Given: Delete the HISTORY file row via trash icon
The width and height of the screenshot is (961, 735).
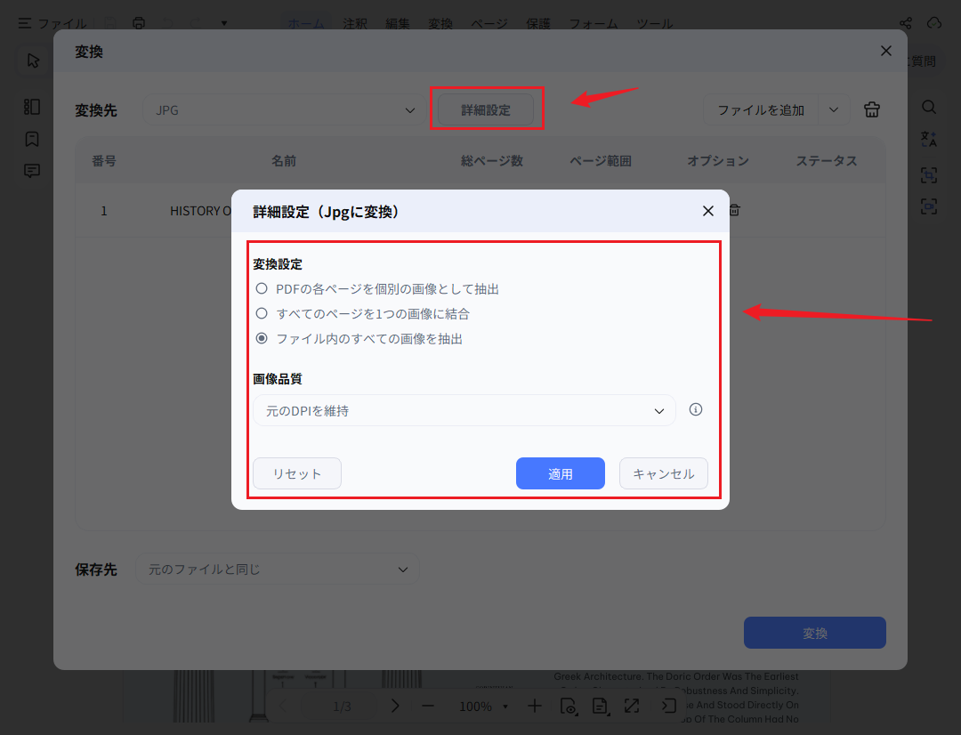Looking at the screenshot, I should point(734,210).
